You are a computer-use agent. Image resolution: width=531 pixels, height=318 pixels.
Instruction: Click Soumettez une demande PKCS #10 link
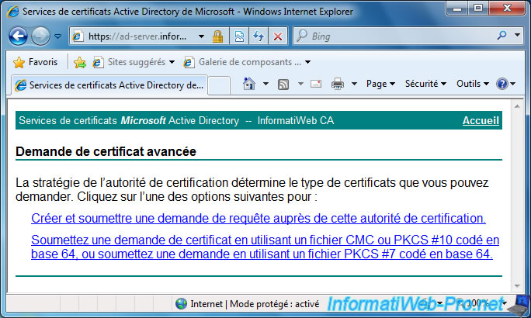tap(265, 247)
